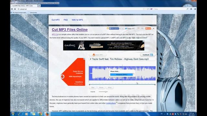Click the Feedback button
This screenshot has width=207, height=116.
tap(148, 55)
